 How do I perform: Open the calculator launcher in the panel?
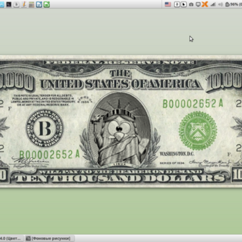31,4
